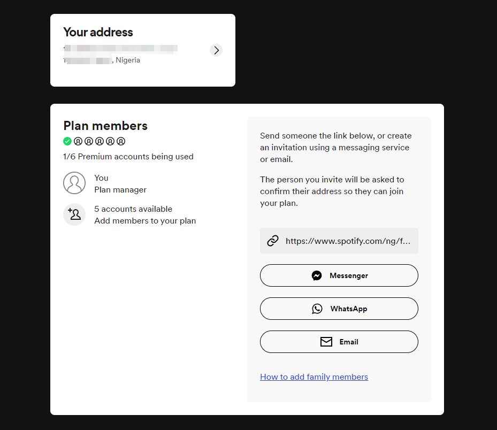The width and height of the screenshot is (497, 430).
Task: Click the WhatsApp logo icon
Action: point(317,309)
